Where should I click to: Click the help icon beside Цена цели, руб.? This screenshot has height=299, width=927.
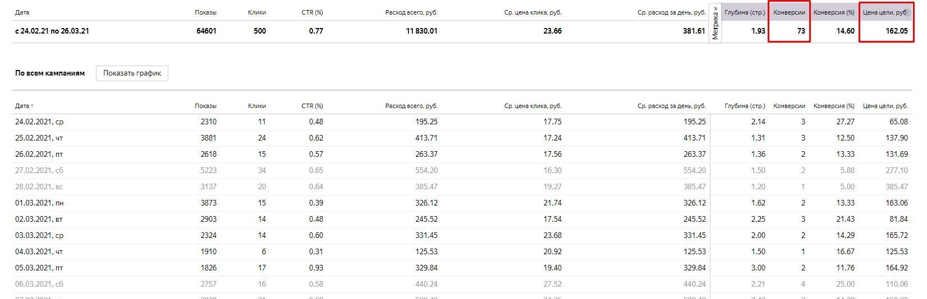click(907, 12)
